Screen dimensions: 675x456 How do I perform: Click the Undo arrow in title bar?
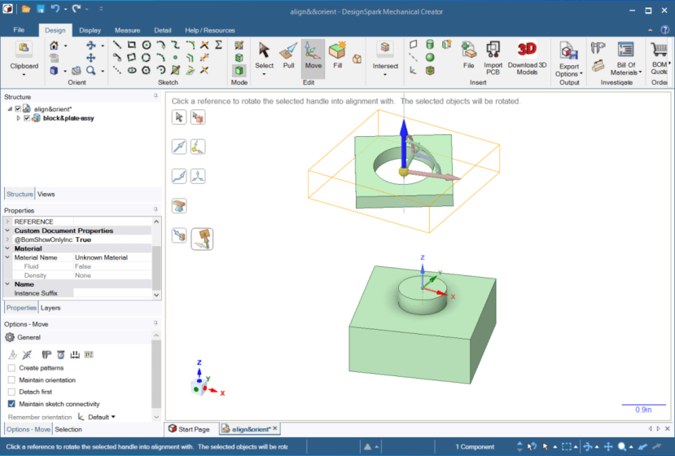(55, 9)
